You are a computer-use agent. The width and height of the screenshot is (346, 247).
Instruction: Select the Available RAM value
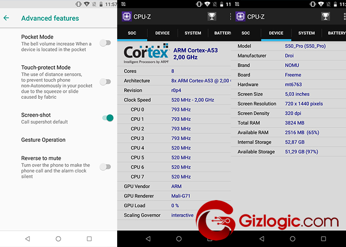click(302, 132)
